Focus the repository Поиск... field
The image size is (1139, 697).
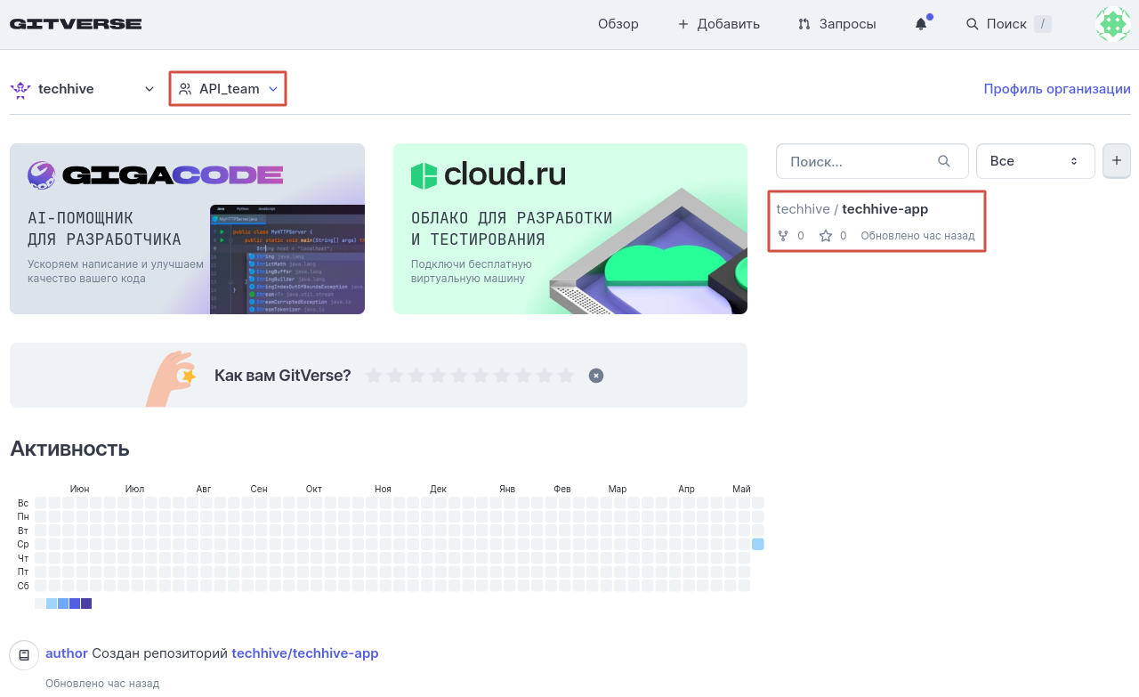(x=872, y=161)
